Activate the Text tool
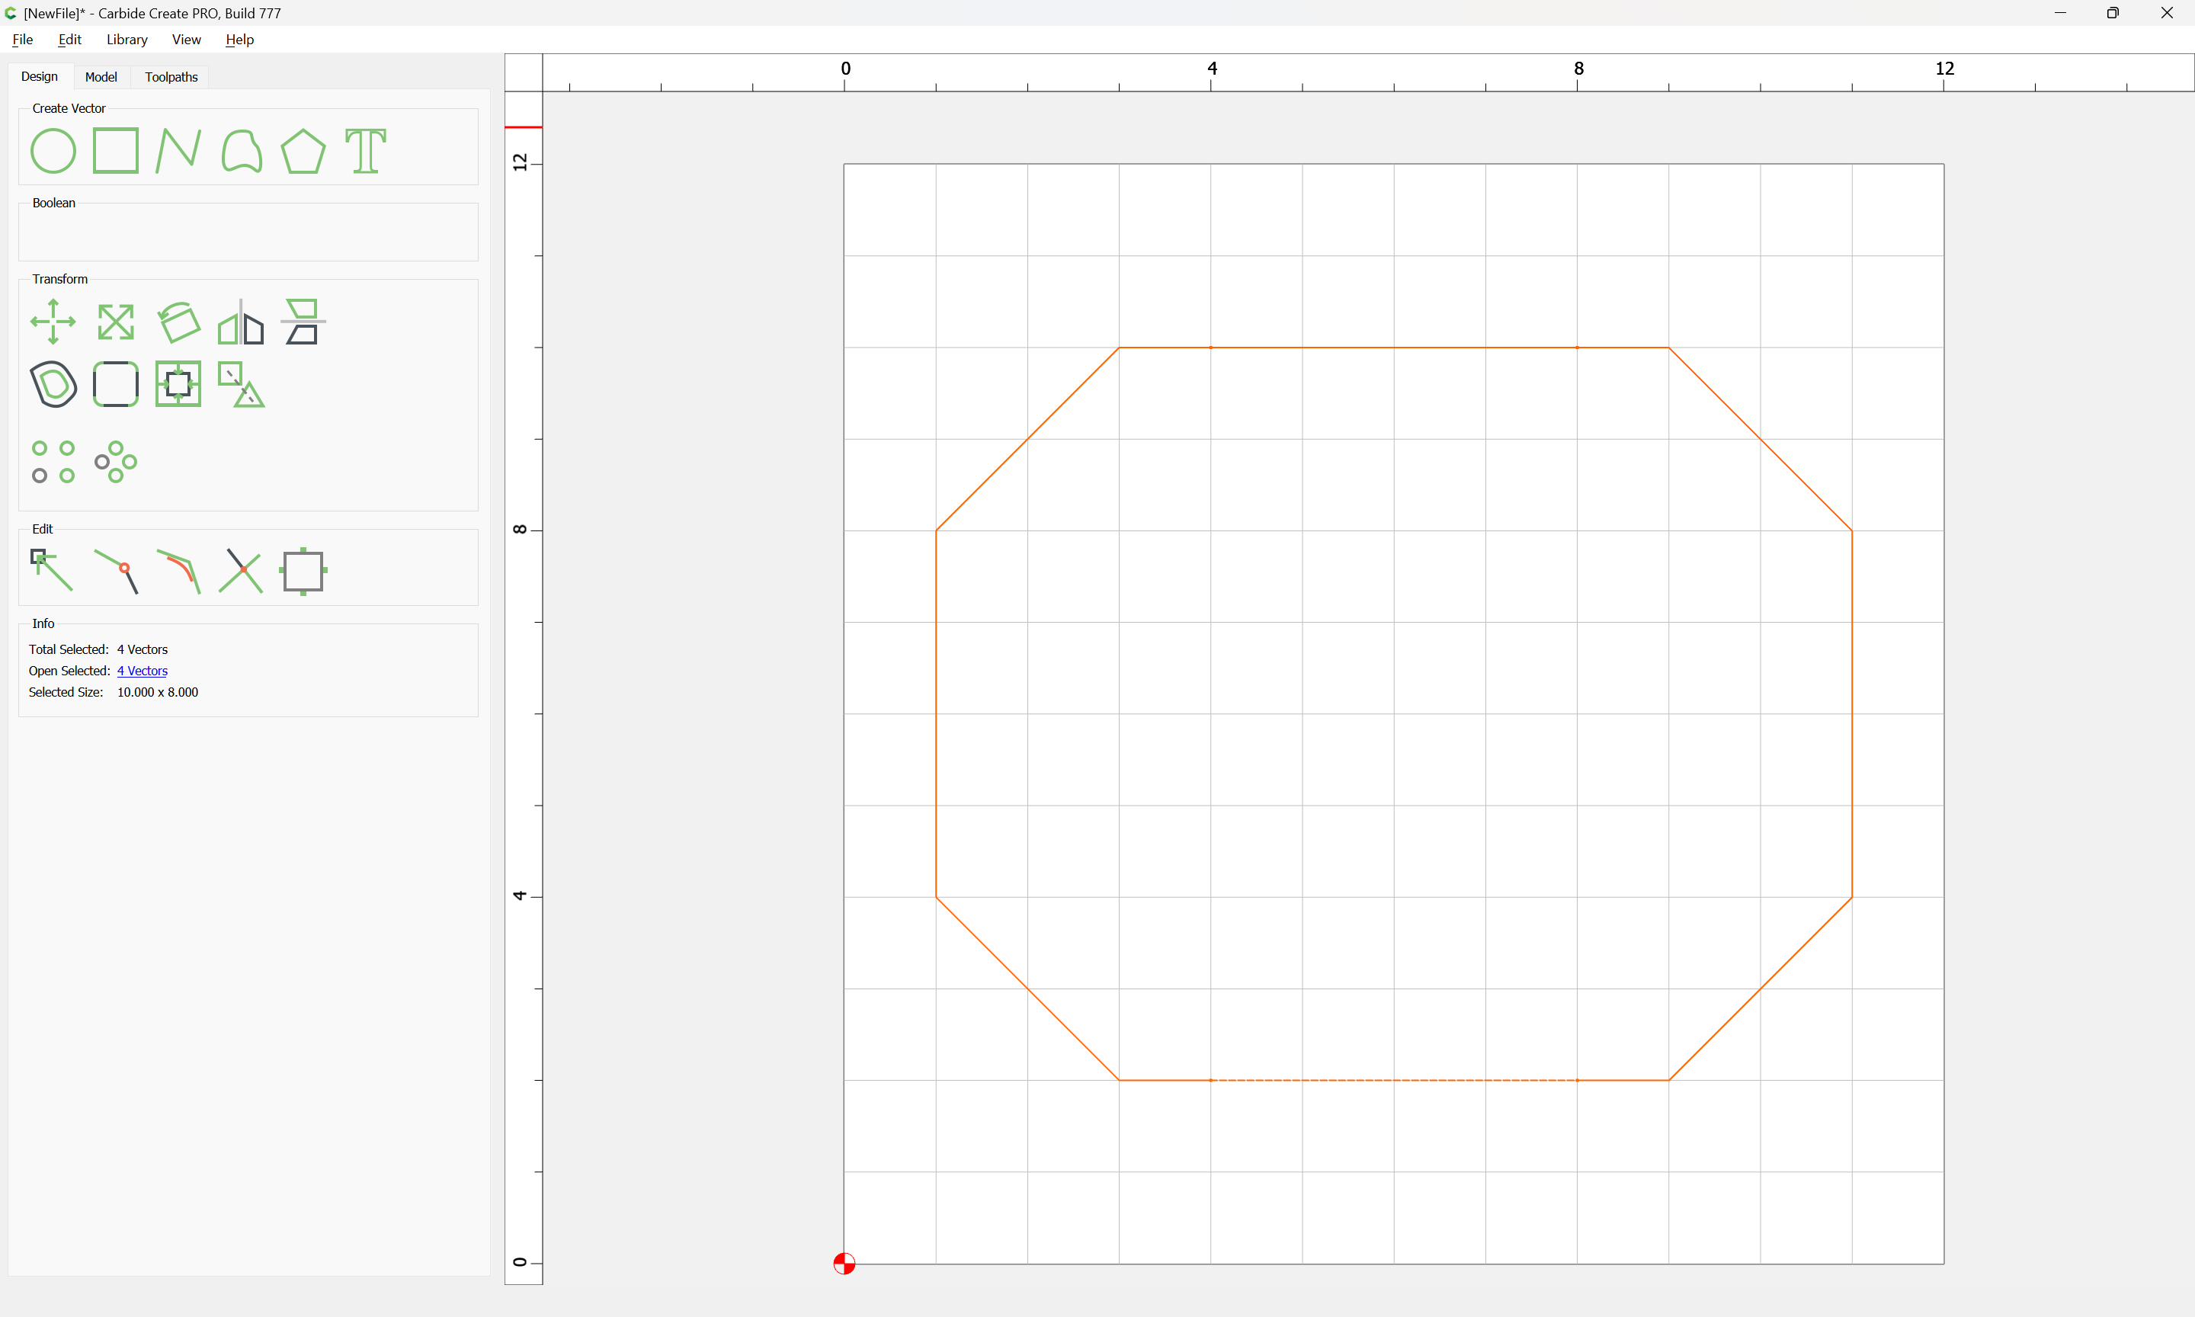Image resolution: width=2195 pixels, height=1317 pixels. [x=366, y=151]
